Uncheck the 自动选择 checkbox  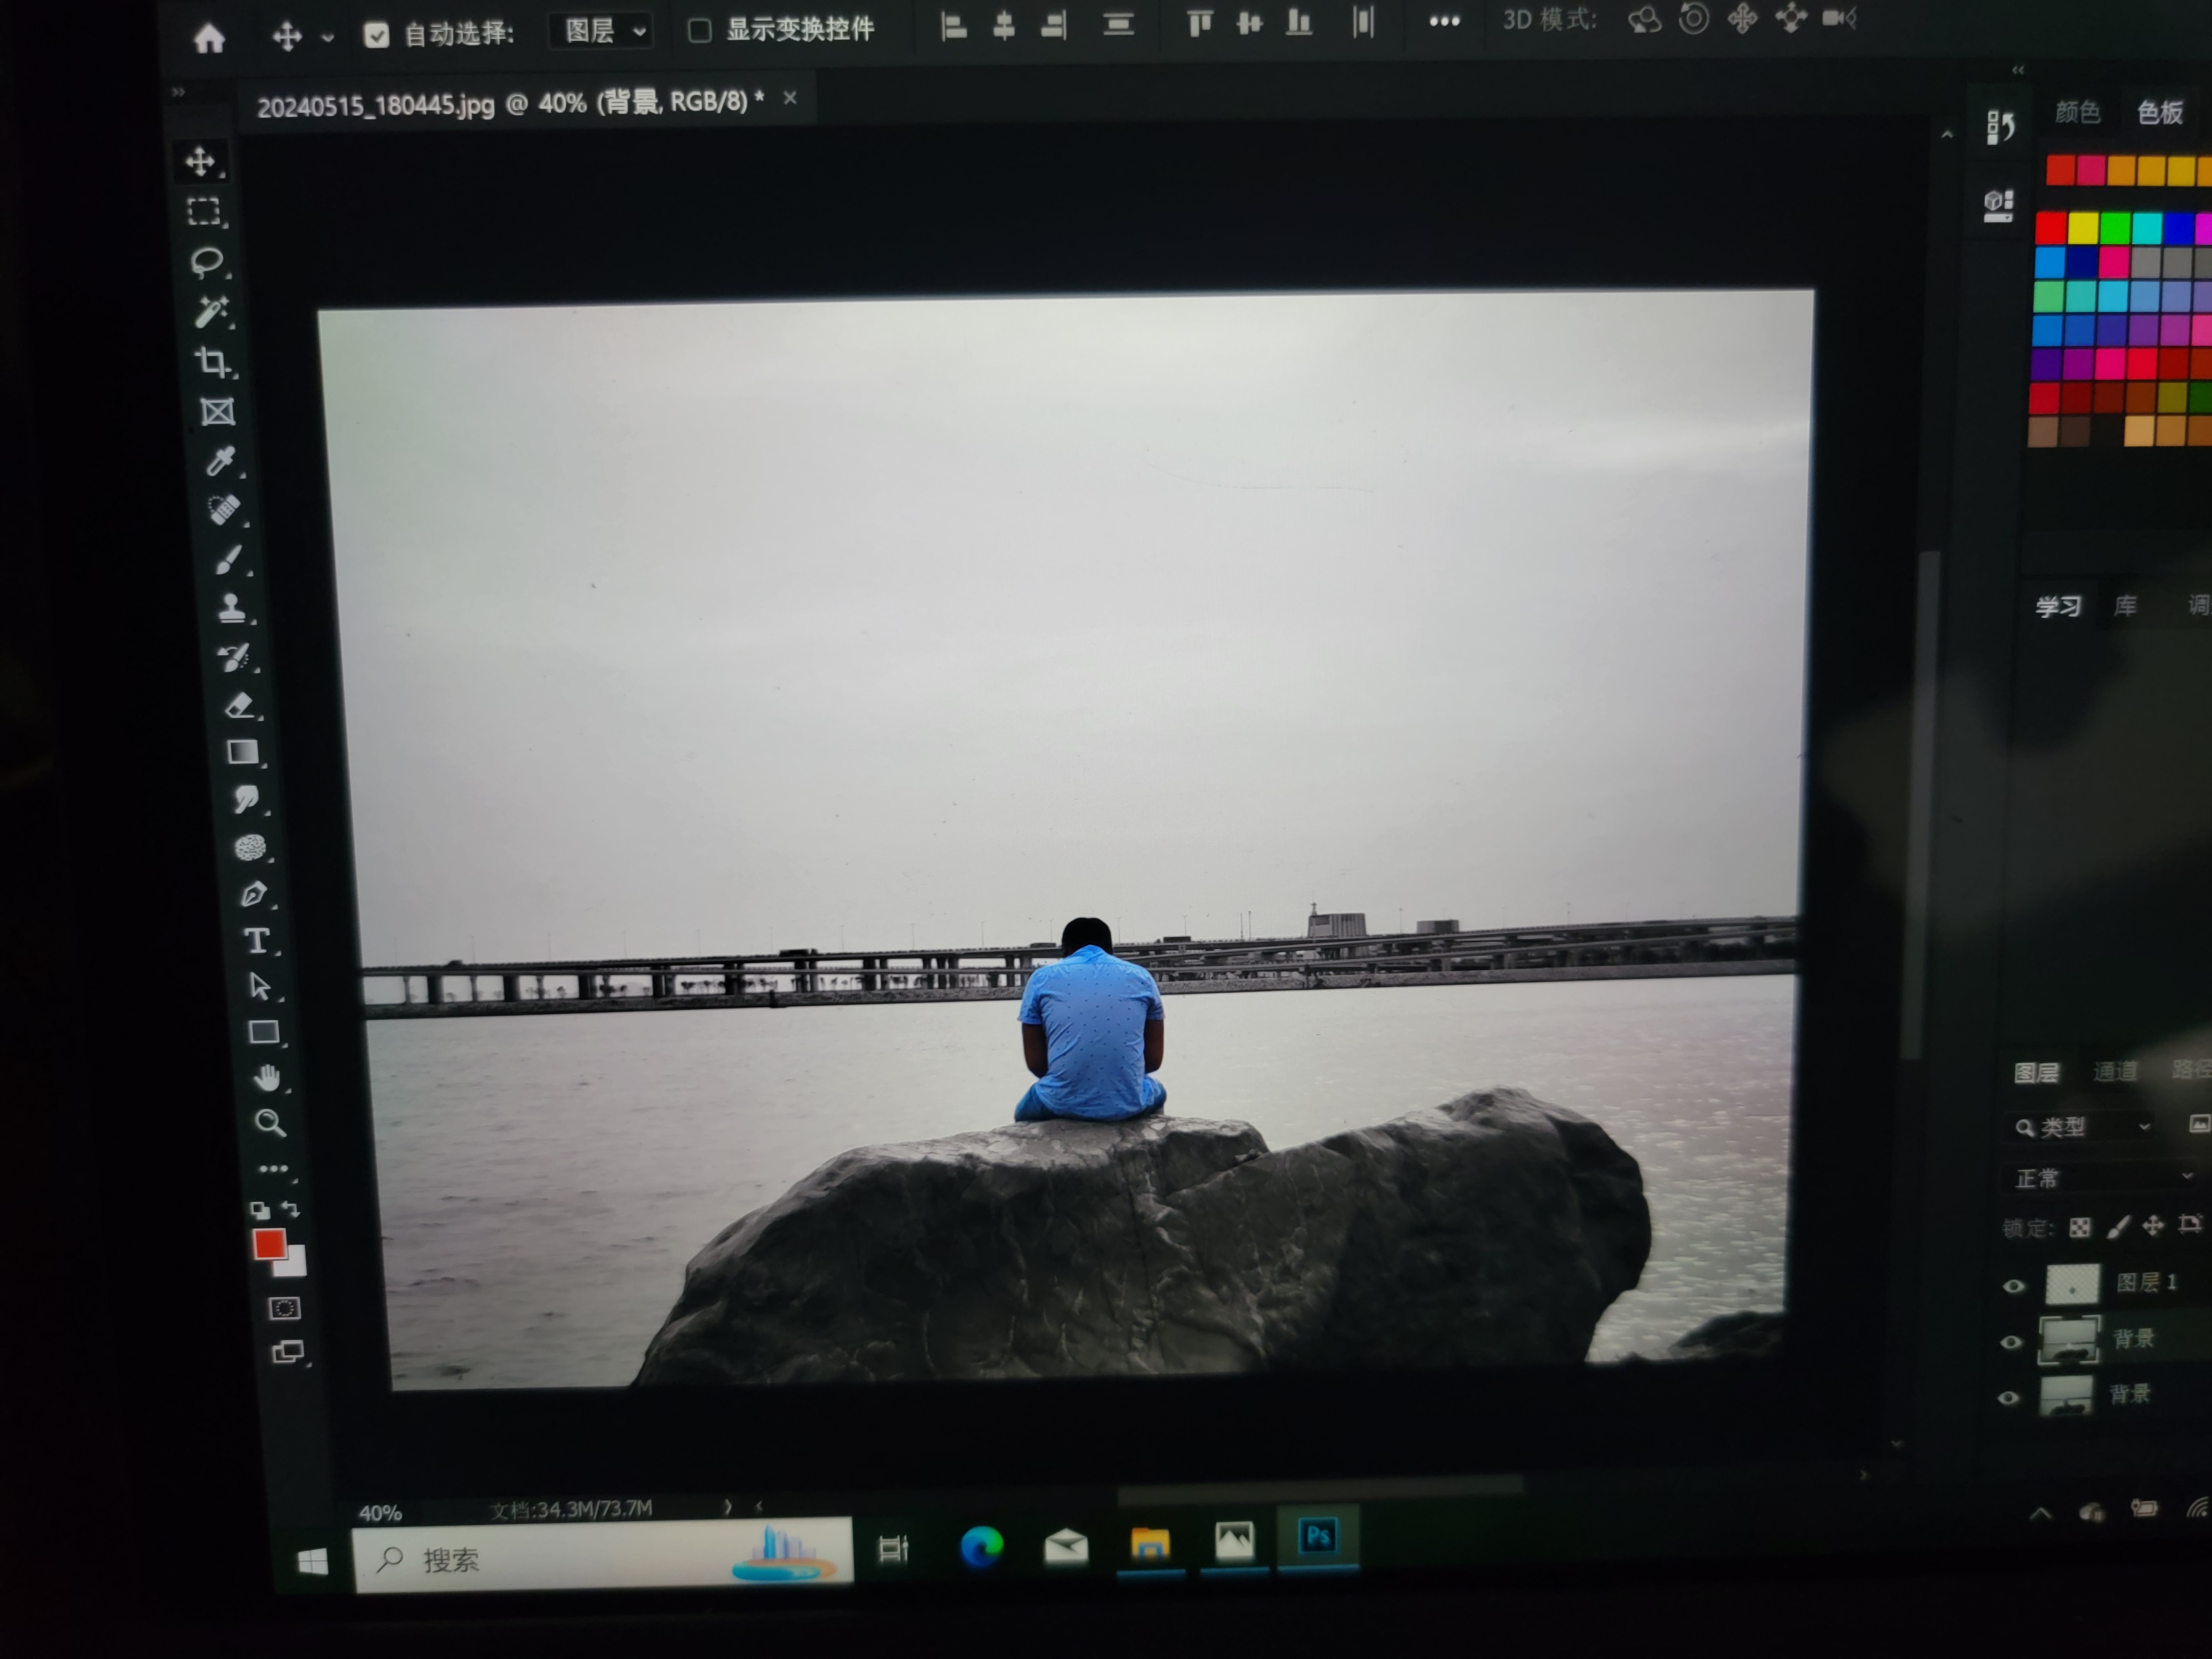coord(376,36)
